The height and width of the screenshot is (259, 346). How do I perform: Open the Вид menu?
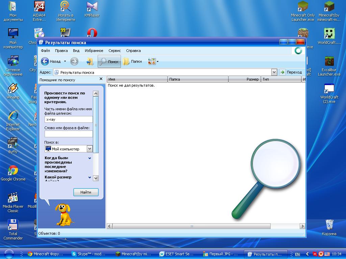(x=76, y=51)
